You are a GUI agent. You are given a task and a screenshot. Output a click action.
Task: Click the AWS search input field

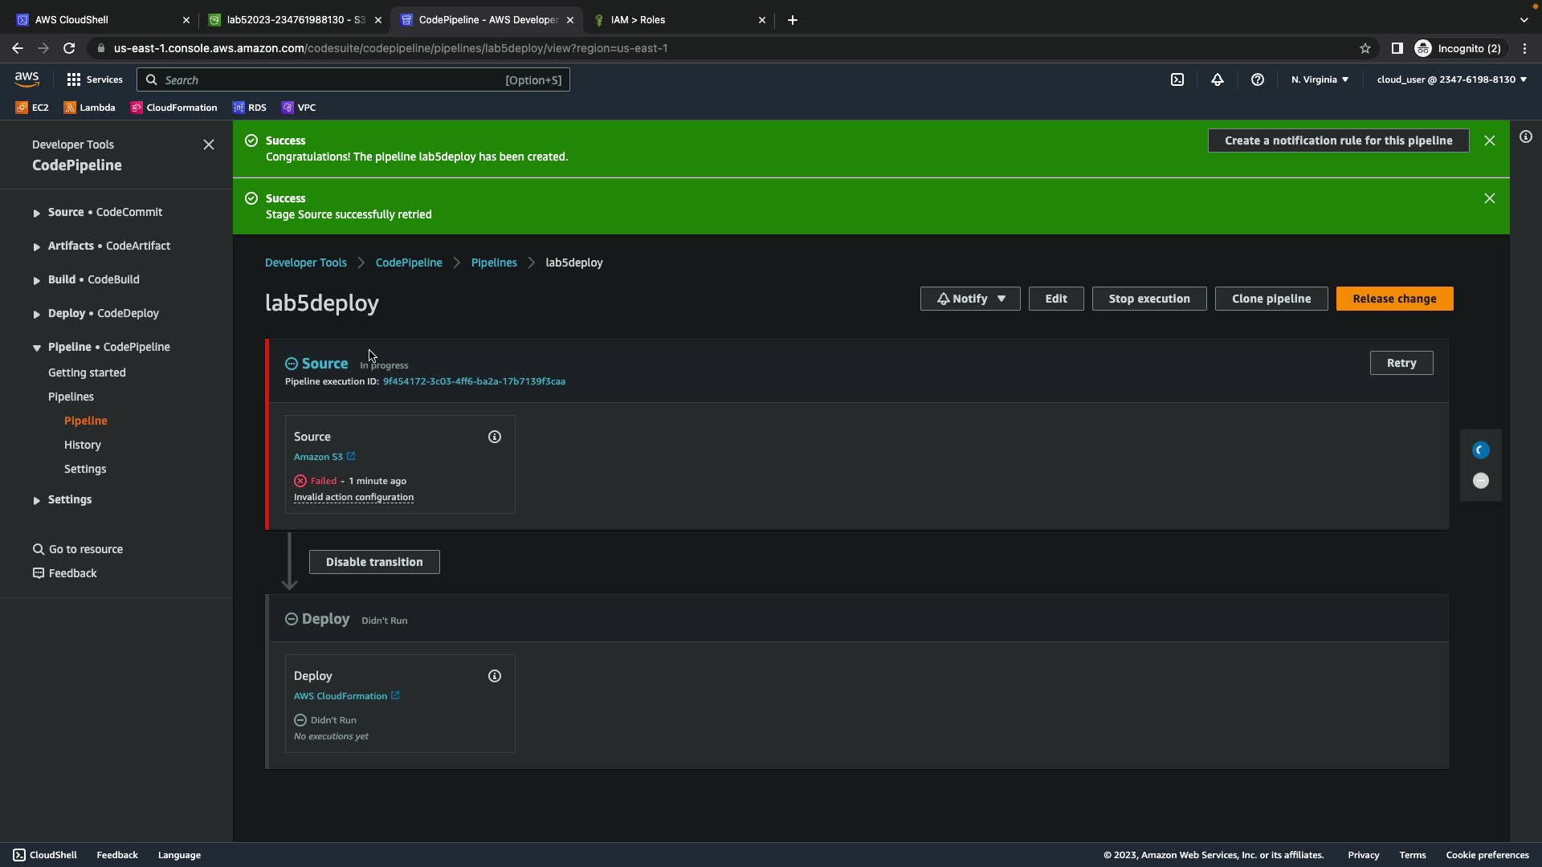point(329,79)
